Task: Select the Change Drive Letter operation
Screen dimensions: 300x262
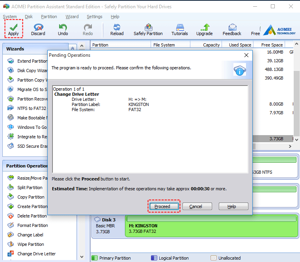Action: click(x=32, y=254)
